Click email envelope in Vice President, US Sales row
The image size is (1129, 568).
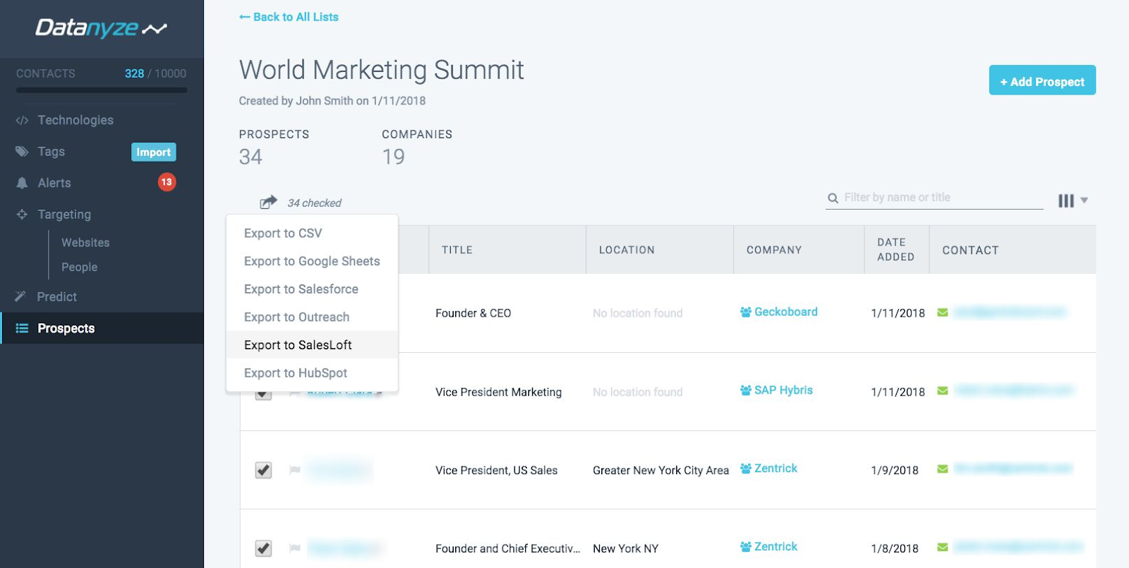point(942,469)
